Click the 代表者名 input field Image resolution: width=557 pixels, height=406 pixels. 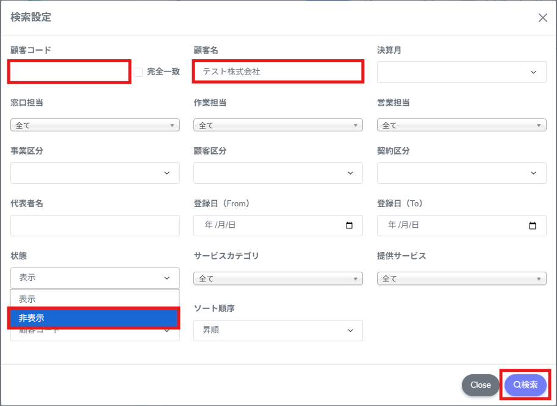[95, 225]
